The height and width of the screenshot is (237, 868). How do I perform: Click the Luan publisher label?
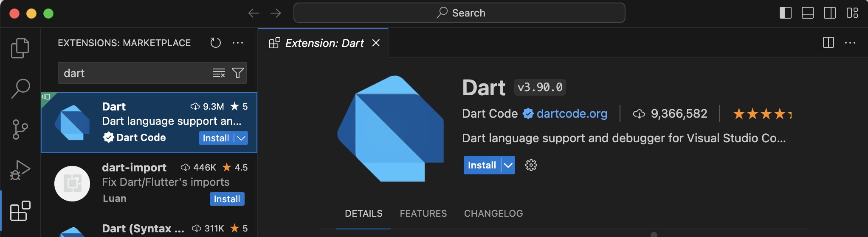pyautogui.click(x=115, y=198)
